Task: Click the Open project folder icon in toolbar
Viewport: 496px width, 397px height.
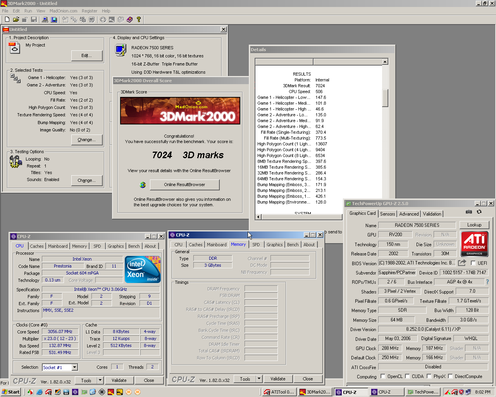Action: click(x=16, y=19)
